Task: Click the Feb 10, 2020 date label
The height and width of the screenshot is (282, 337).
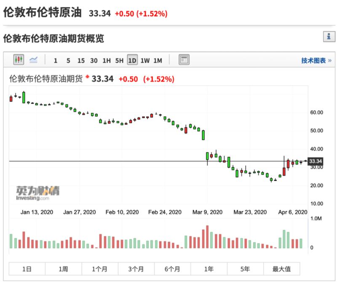Action: 122,212
